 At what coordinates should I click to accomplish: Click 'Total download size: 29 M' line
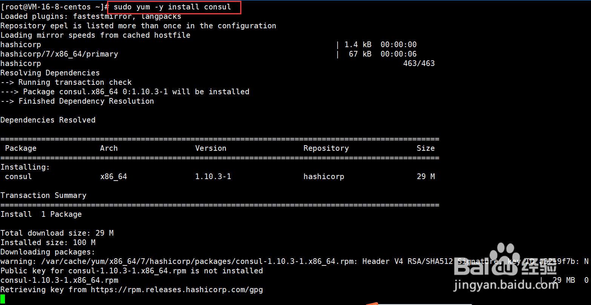57,233
